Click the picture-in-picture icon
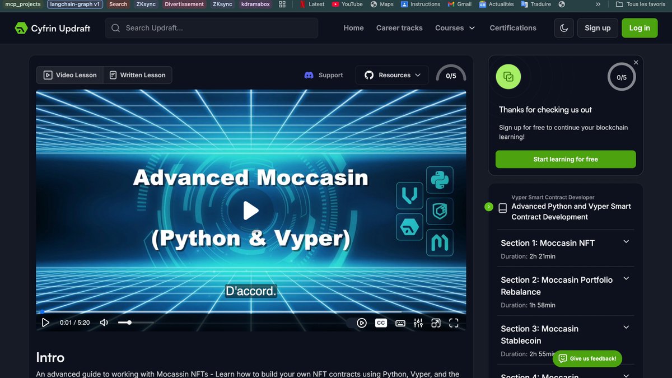The image size is (672, 378). pos(436,323)
